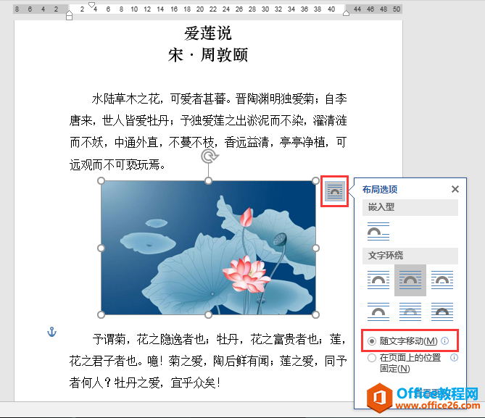Click the author line 宋·周敦颐
This screenshot has width=485, height=418.
coord(208,55)
